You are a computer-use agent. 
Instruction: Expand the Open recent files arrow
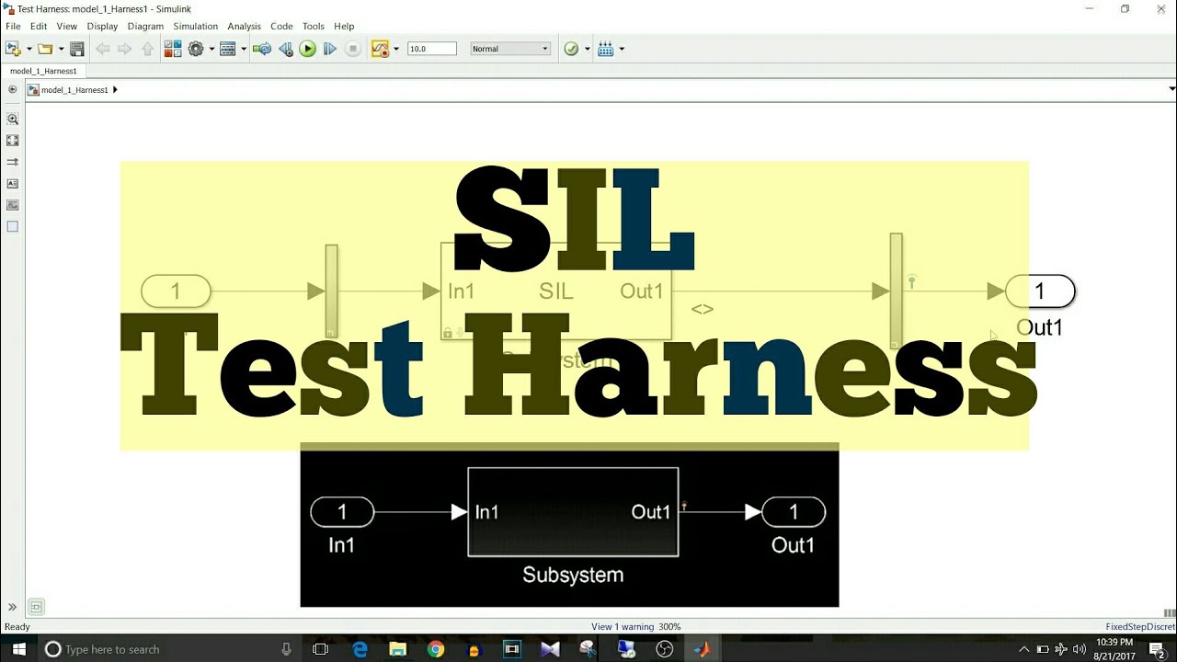61,49
